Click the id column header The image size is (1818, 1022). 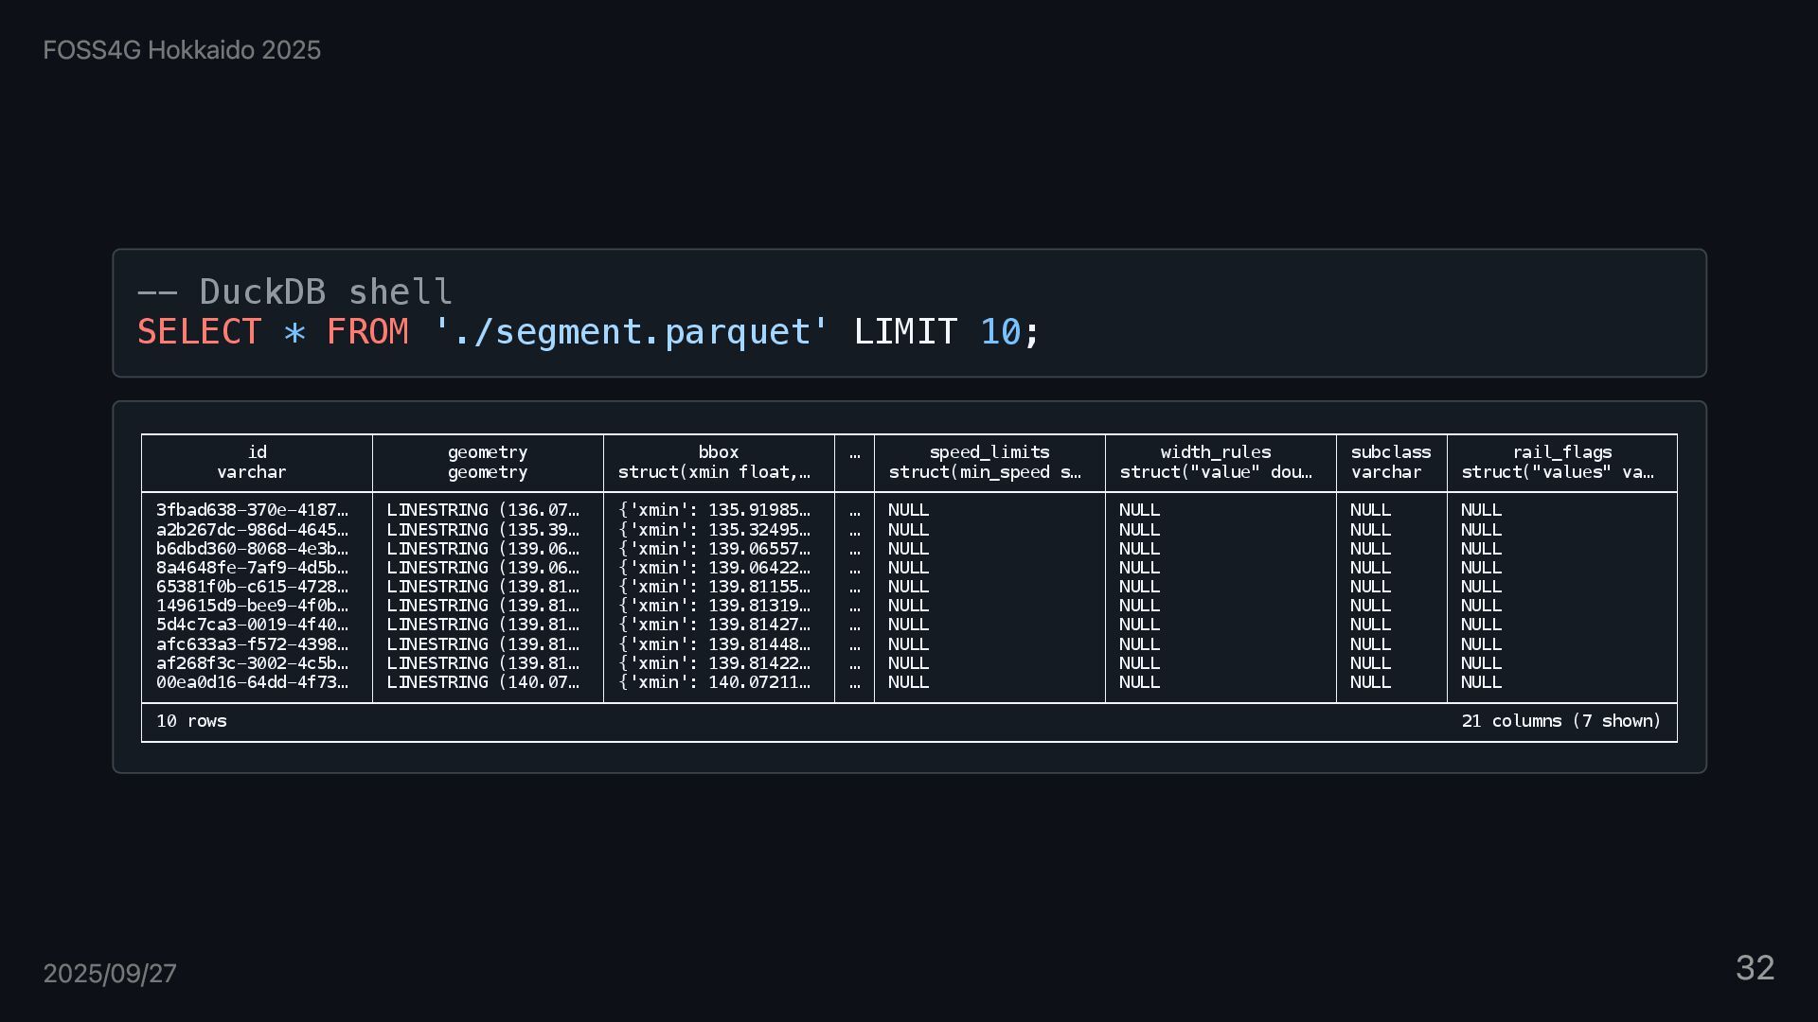[257, 452]
